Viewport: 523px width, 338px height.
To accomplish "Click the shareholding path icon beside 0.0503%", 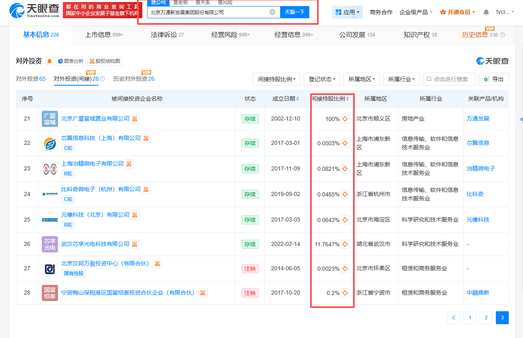I will click(x=345, y=143).
